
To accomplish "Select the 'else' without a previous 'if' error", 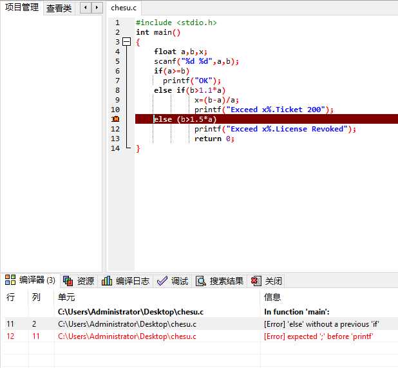I will [321, 324].
